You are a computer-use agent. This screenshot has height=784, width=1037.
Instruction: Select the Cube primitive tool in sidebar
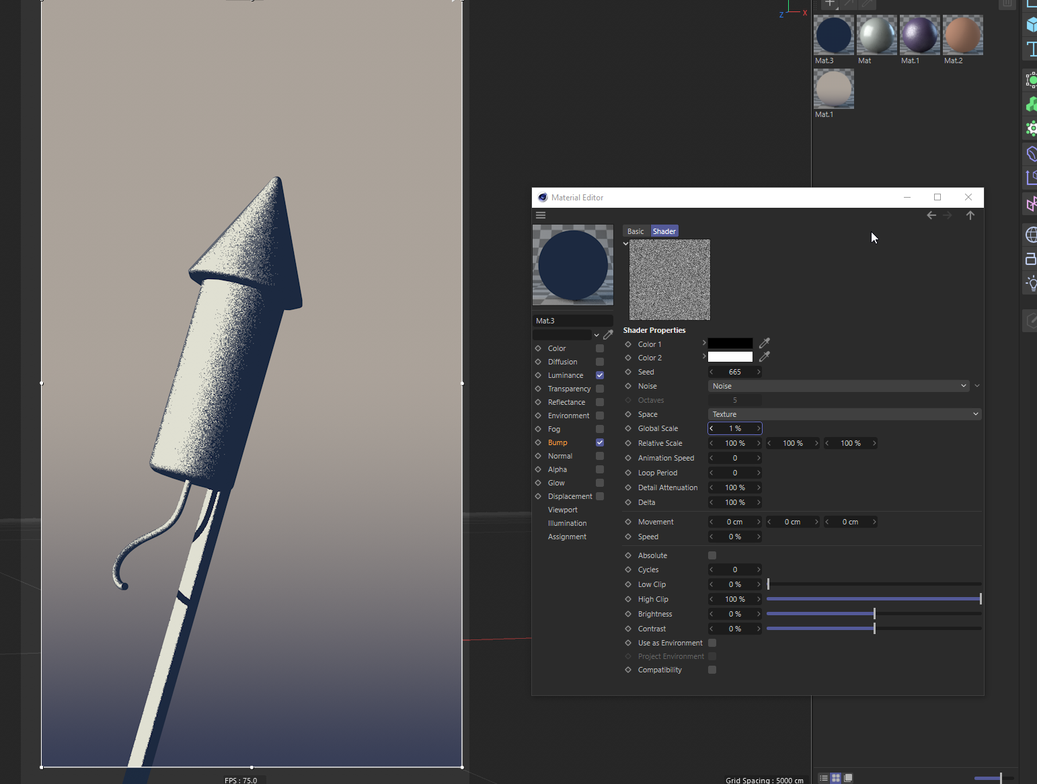[x=1031, y=26]
